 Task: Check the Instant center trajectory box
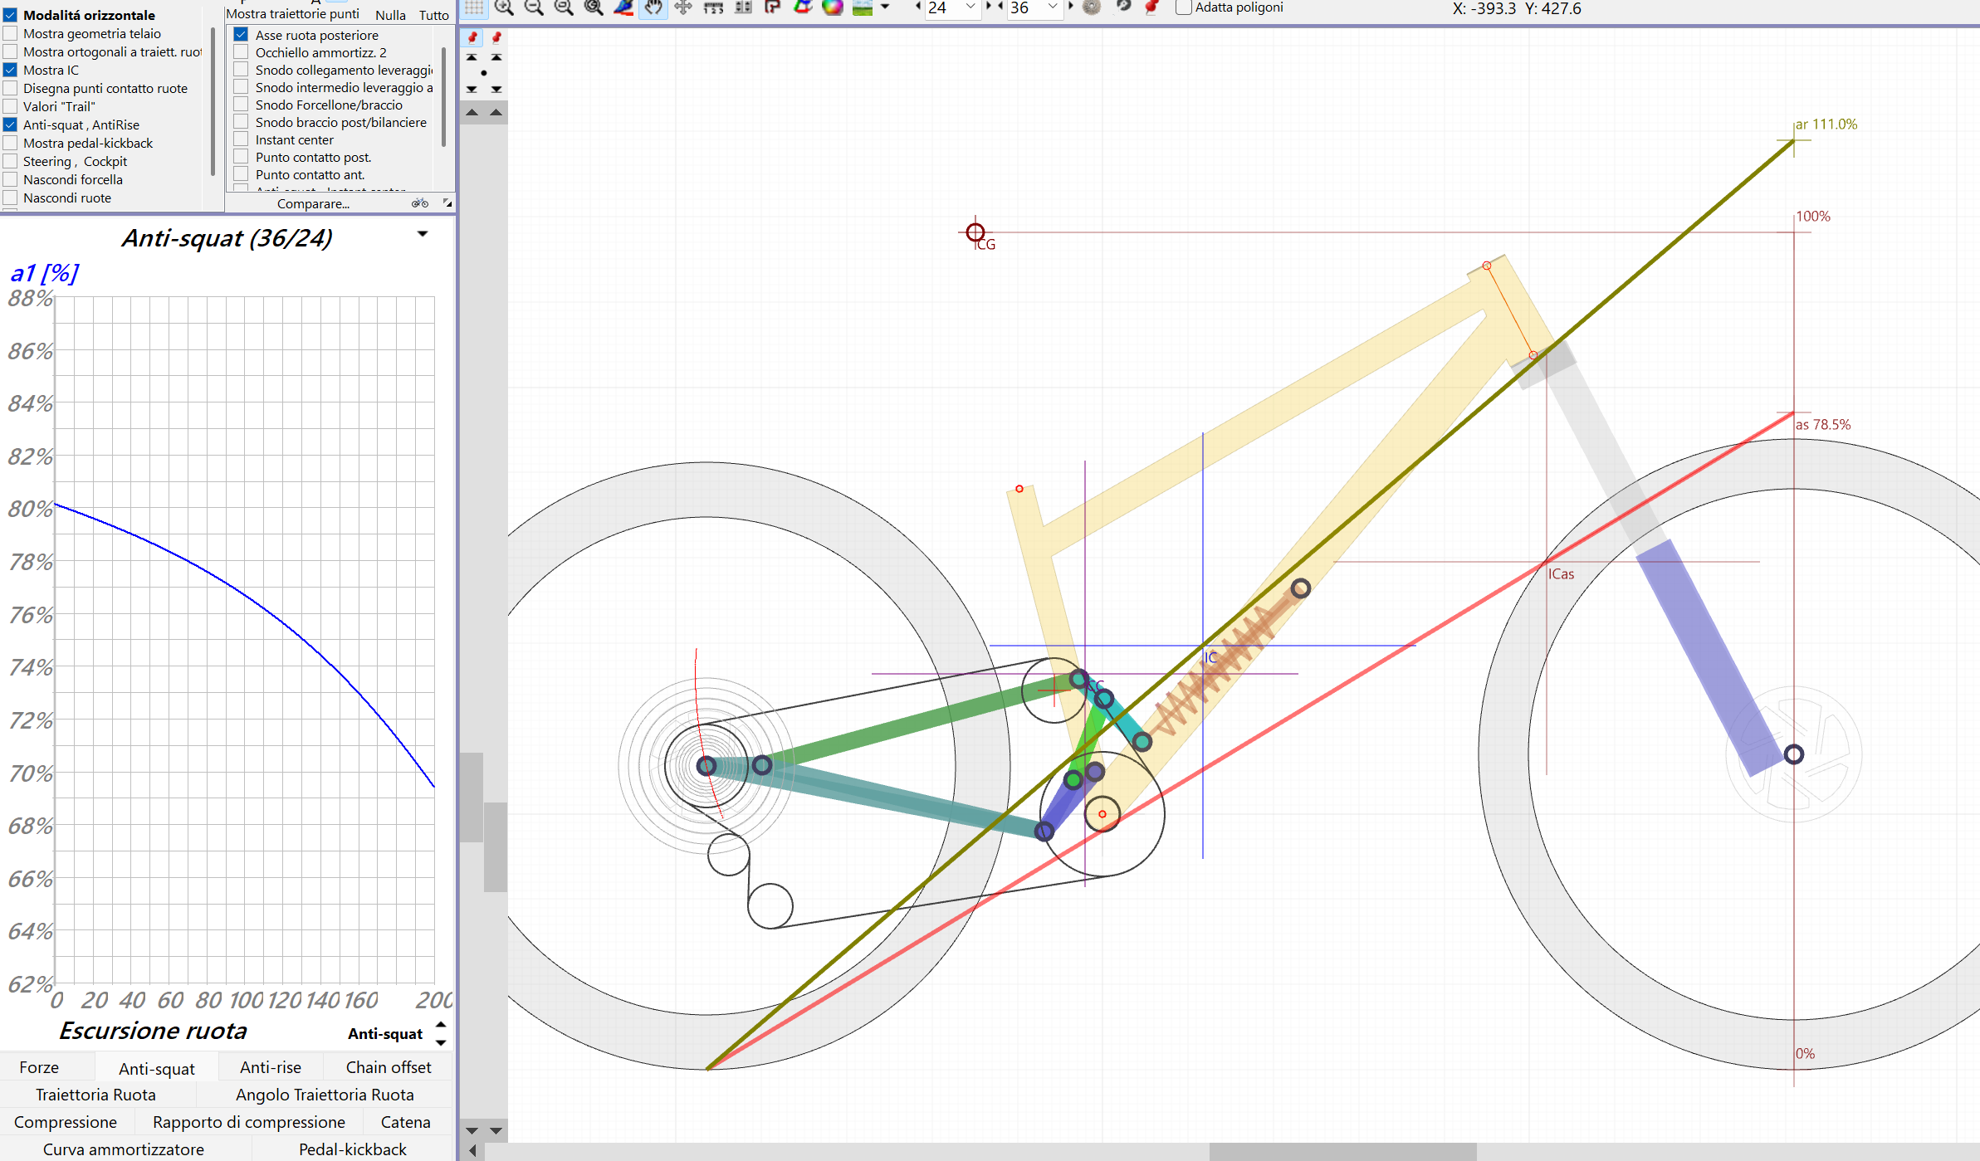tap(242, 139)
